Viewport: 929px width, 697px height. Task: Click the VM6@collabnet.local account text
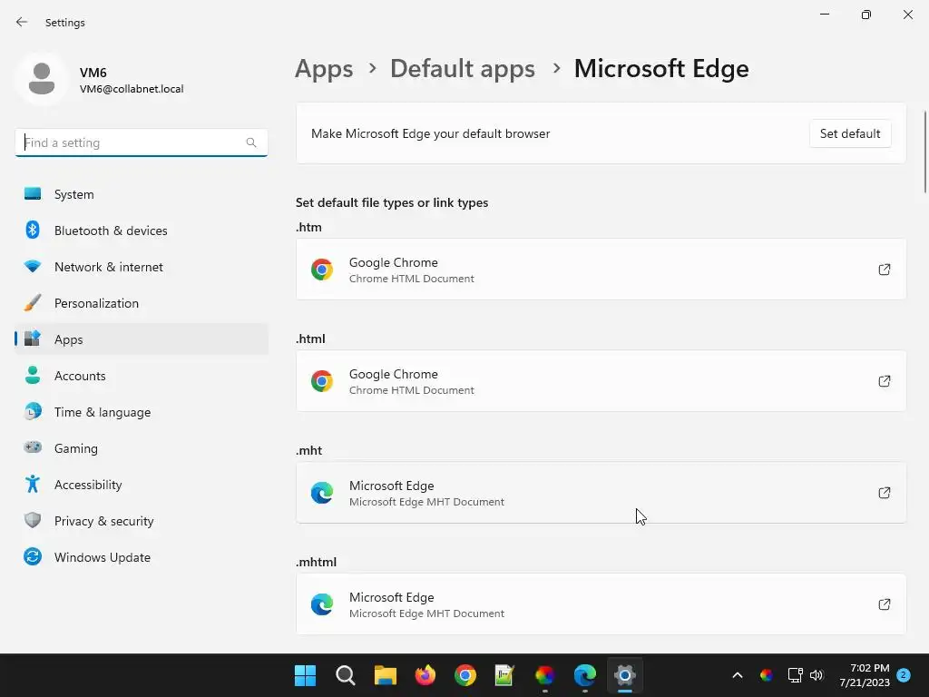tap(132, 89)
